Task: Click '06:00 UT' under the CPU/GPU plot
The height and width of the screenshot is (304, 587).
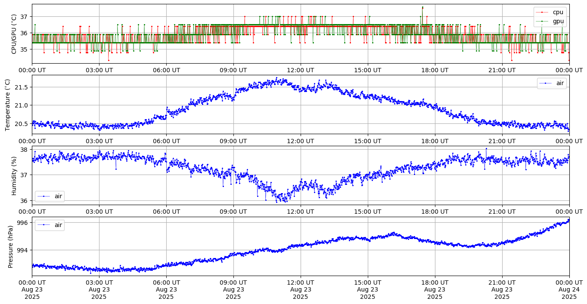Action: click(166, 70)
